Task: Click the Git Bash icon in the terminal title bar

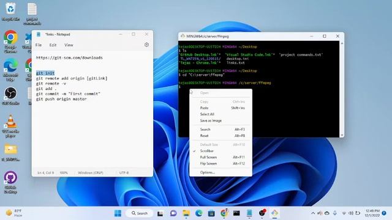Action: tap(183, 36)
